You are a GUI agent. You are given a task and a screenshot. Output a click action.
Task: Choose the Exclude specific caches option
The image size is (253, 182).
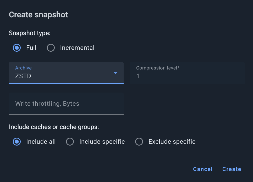pos(139,142)
